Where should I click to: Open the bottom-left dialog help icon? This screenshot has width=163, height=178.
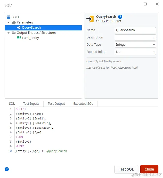click(x=7, y=169)
